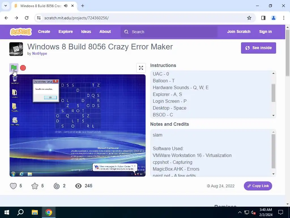This screenshot has height=218, width=290.
Task: Click Sign in
Action: pyautogui.click(x=265, y=32)
